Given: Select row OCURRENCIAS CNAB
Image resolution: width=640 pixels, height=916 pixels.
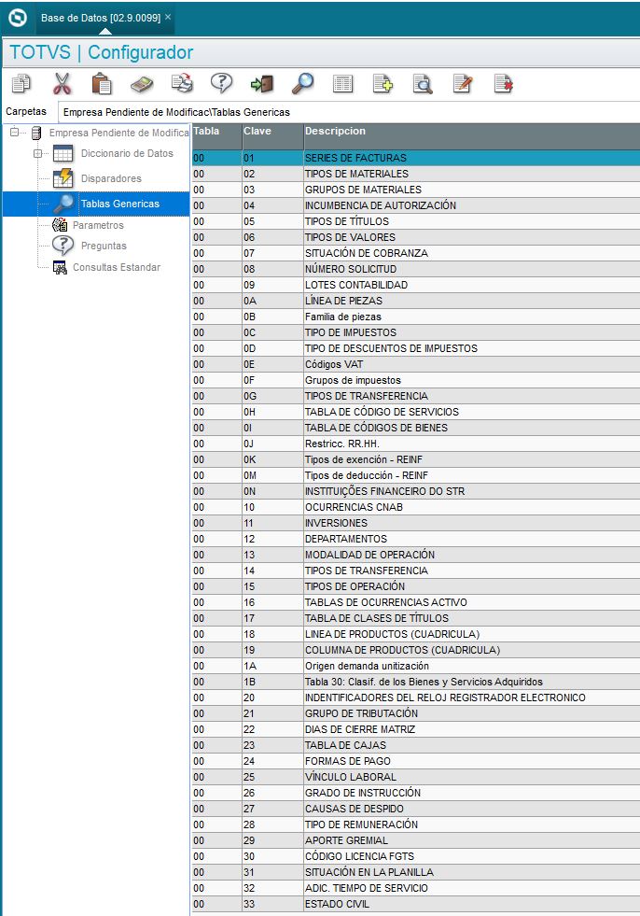Looking at the screenshot, I should [x=416, y=507].
